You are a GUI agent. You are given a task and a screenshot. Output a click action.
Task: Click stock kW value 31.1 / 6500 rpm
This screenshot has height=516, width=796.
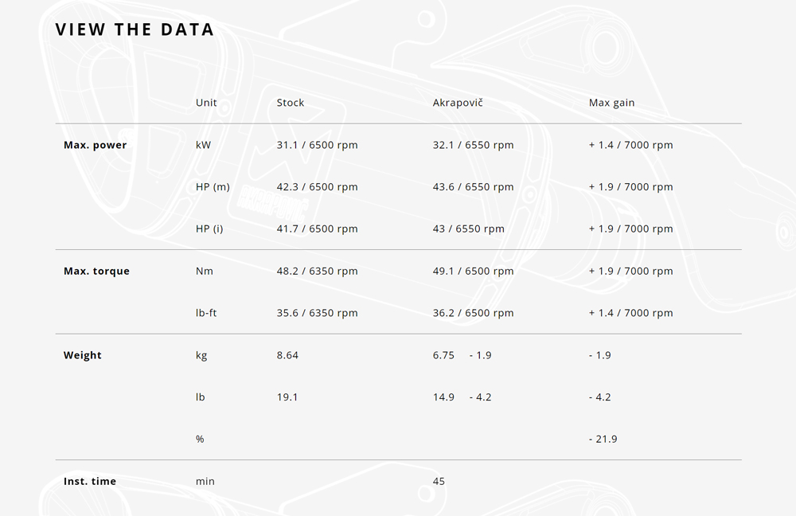(x=318, y=145)
